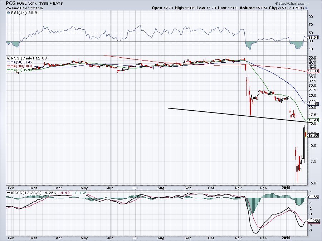The height and width of the screenshot is (241, 322).
Task: Click the 'Open 12.70' quote value
Action: (x=163, y=8)
